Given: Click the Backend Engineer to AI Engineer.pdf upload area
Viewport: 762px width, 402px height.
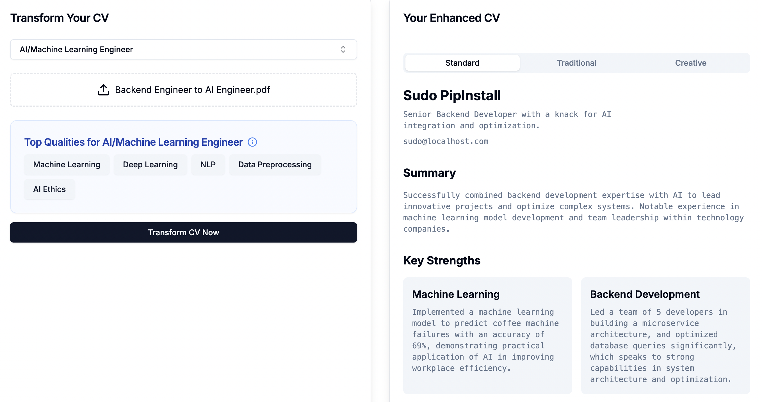Looking at the screenshot, I should (x=192, y=90).
